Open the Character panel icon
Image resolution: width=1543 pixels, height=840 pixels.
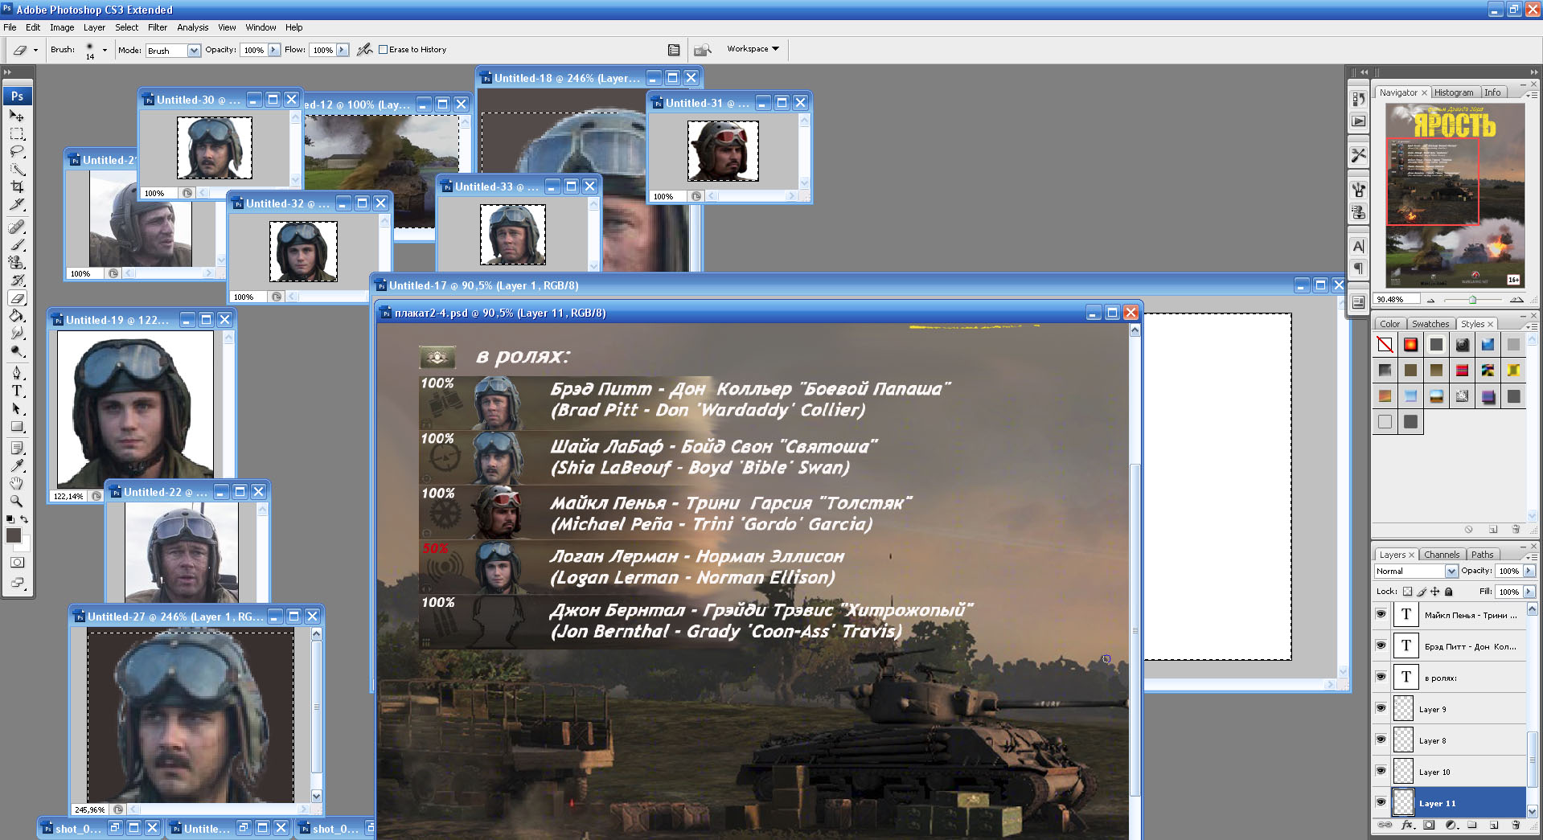pyautogui.click(x=1358, y=246)
